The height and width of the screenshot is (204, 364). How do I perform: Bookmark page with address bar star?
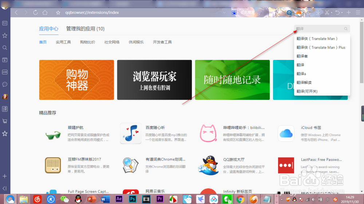[58, 13]
